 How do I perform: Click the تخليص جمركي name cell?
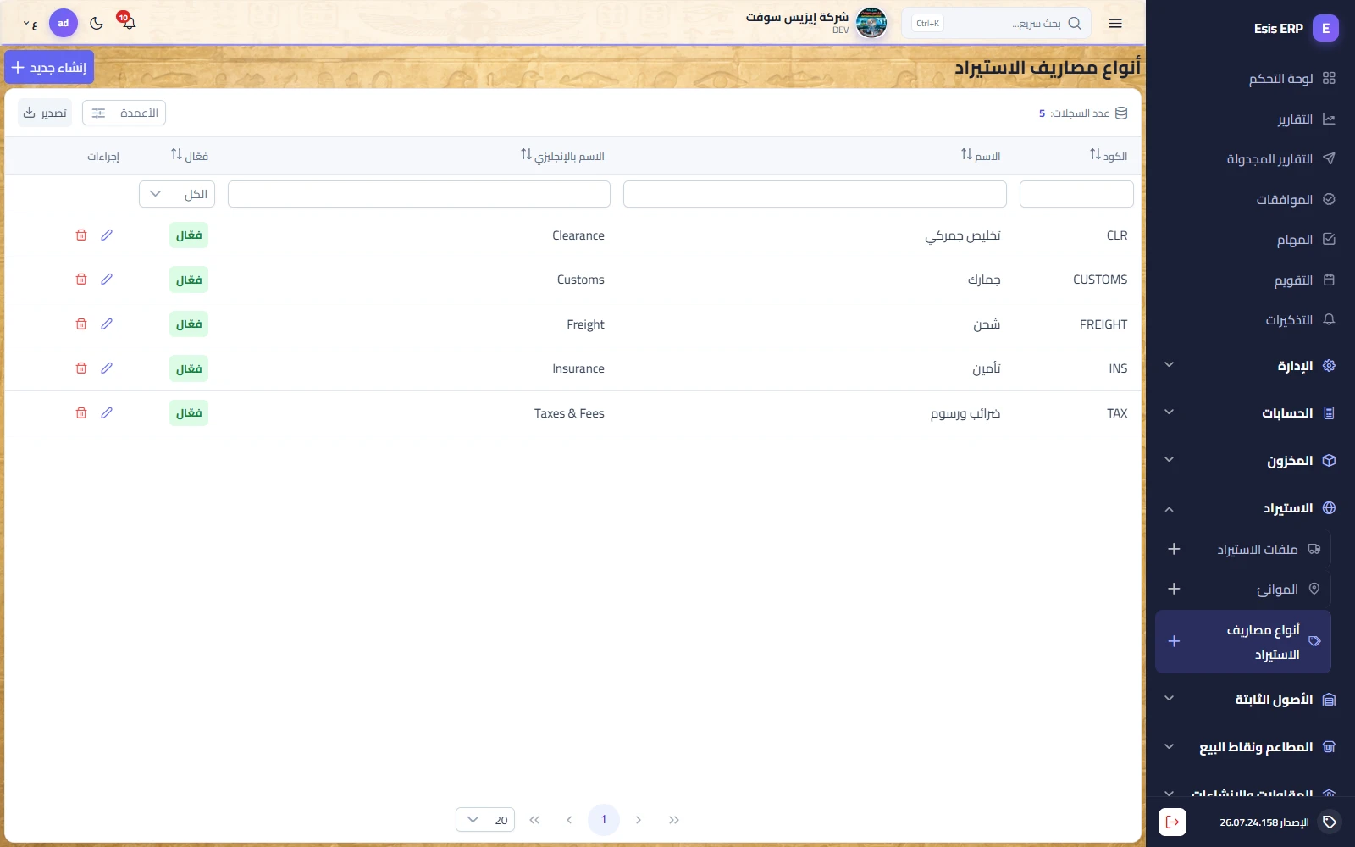click(x=963, y=235)
